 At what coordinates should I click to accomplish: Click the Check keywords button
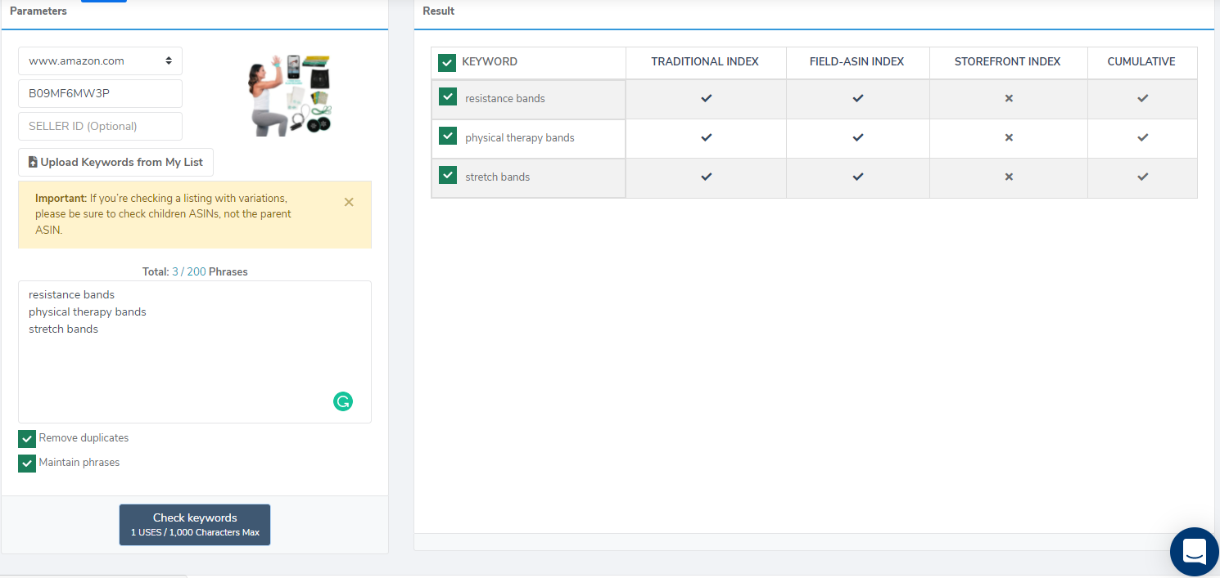click(x=195, y=524)
